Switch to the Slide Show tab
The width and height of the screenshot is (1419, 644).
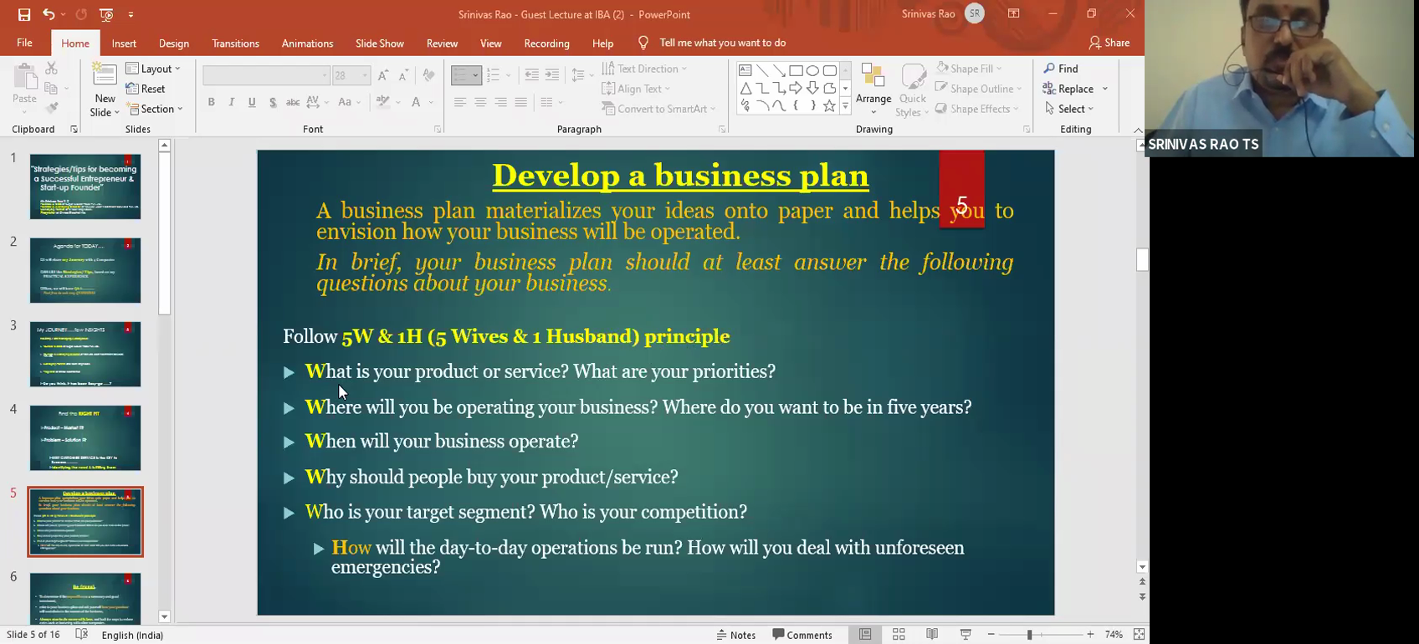tap(379, 43)
